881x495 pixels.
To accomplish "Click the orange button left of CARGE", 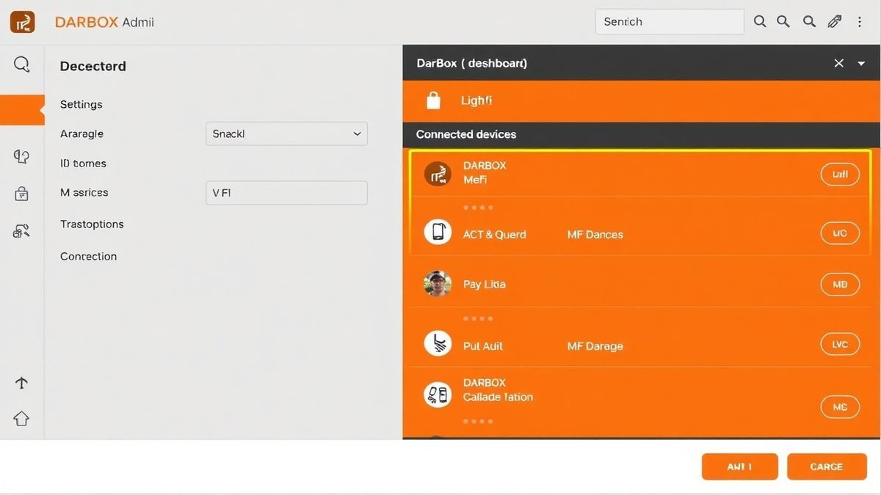I will pyautogui.click(x=739, y=466).
